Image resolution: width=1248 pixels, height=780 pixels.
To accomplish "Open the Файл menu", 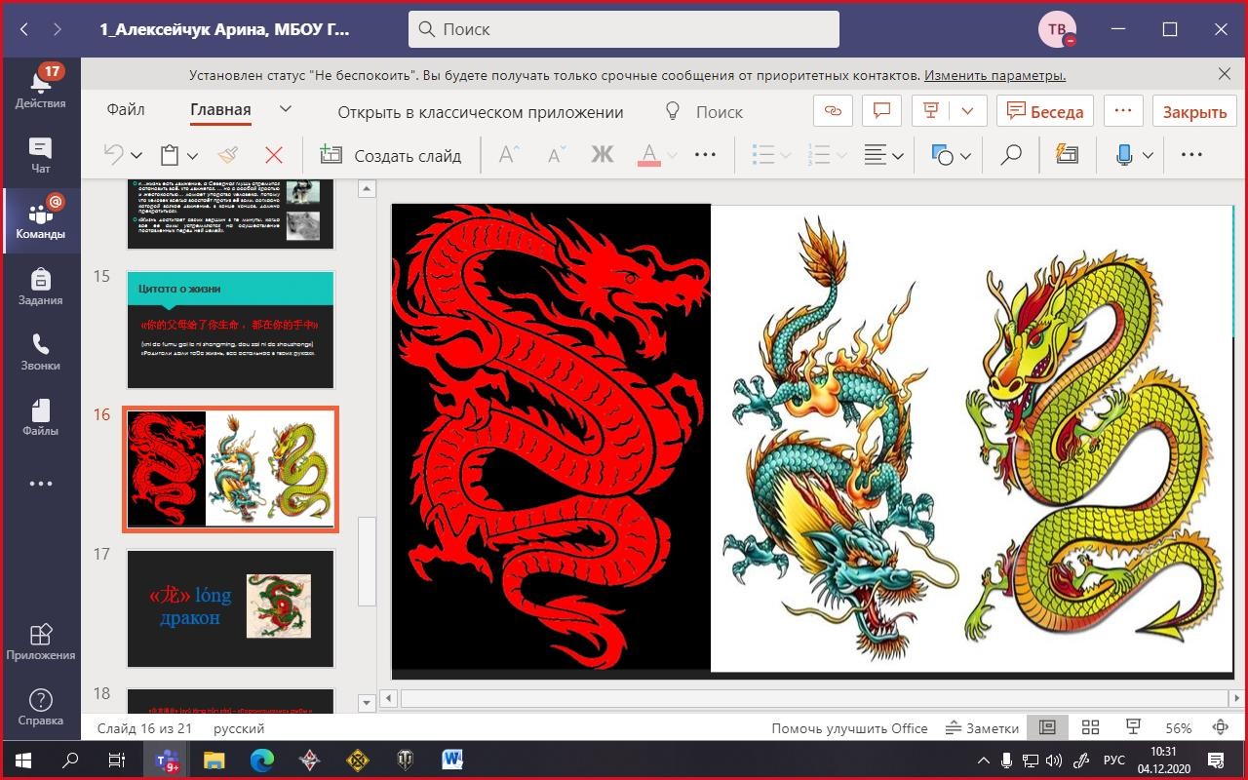I will click(x=126, y=110).
